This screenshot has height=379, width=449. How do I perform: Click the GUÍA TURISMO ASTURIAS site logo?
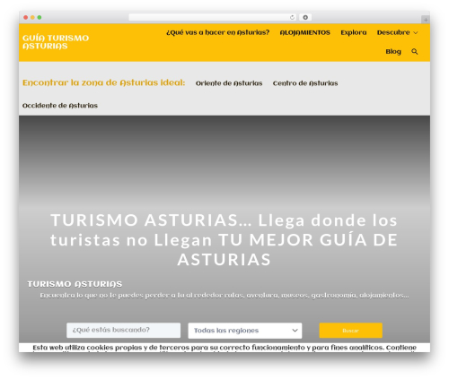click(56, 42)
